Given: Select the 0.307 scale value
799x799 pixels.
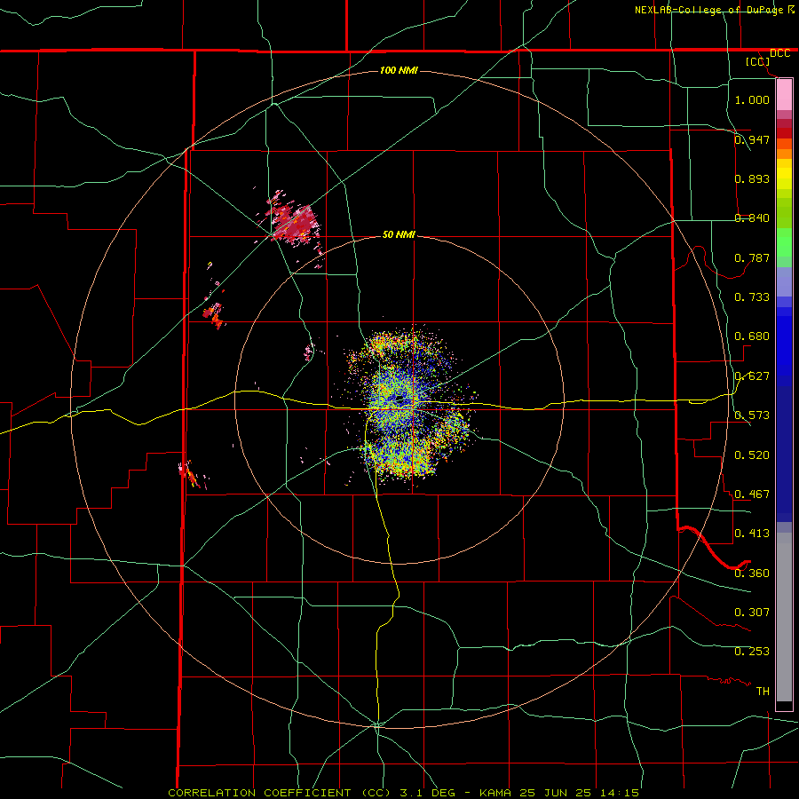Looking at the screenshot, I should (x=752, y=613).
